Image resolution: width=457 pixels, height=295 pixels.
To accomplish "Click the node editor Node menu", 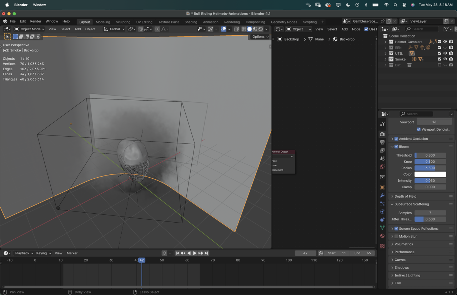I will [x=356, y=29].
